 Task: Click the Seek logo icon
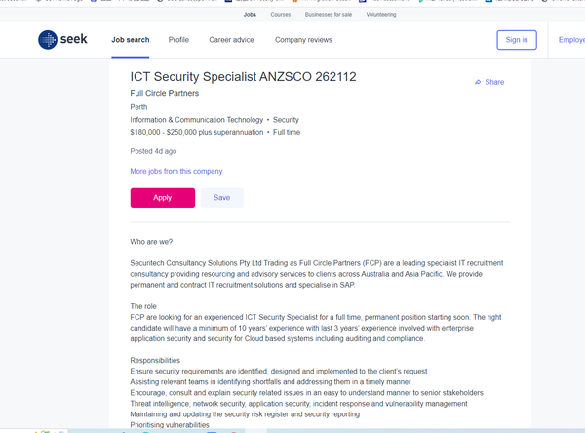(x=48, y=40)
